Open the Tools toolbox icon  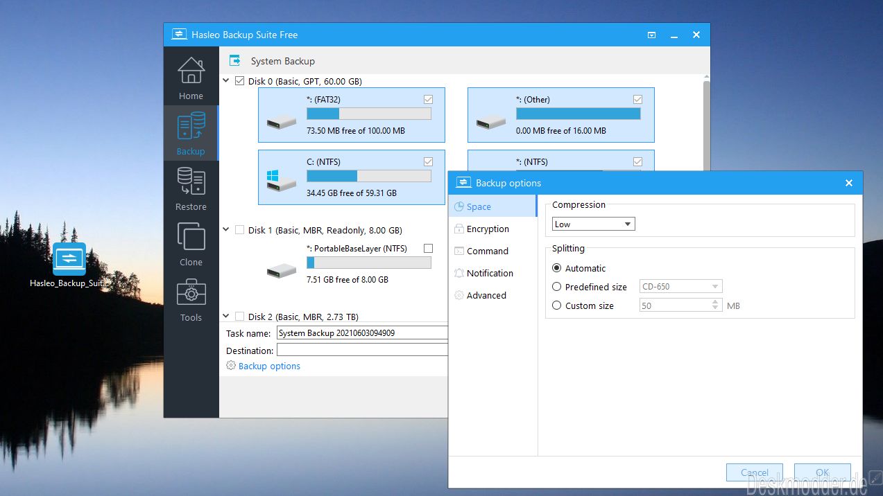191,292
